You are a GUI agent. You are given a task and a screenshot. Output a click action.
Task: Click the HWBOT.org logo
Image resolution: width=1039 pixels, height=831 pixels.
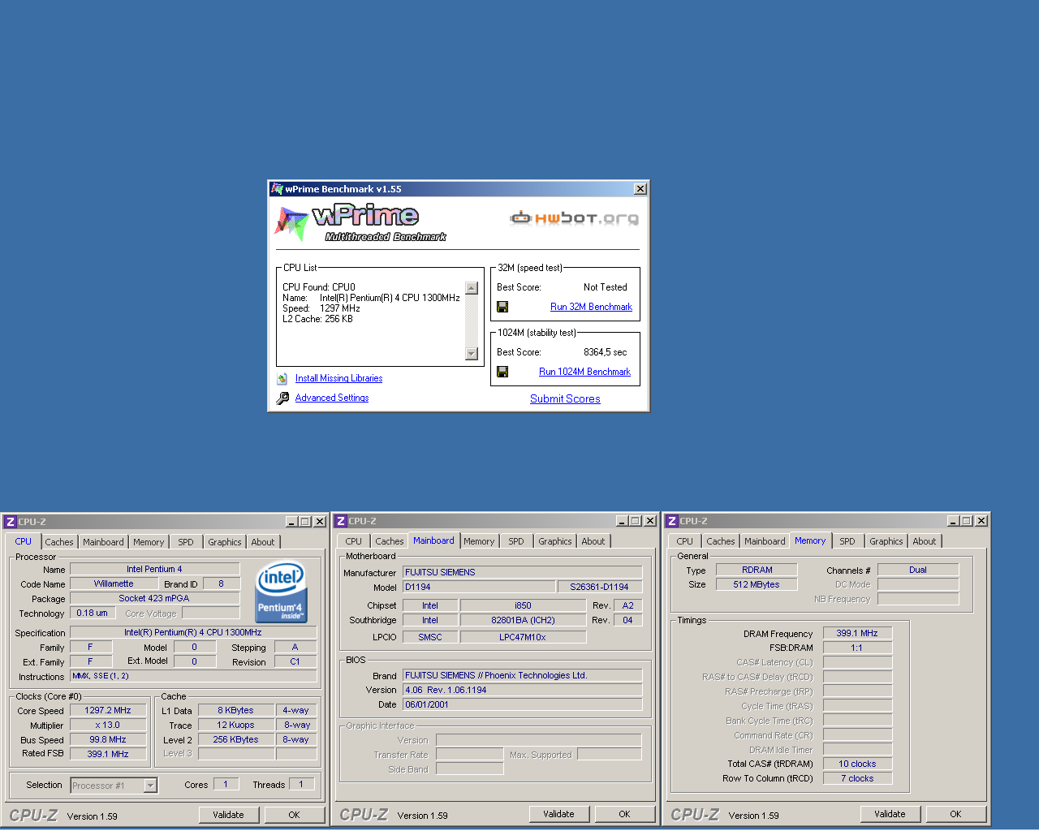click(x=574, y=217)
